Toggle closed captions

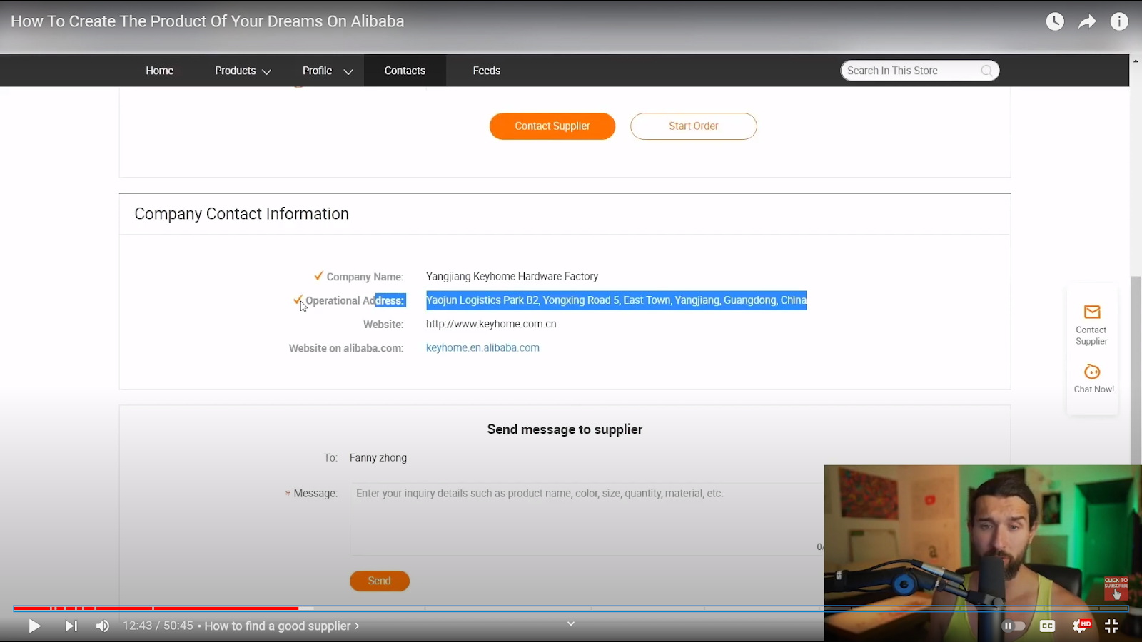(x=1047, y=626)
